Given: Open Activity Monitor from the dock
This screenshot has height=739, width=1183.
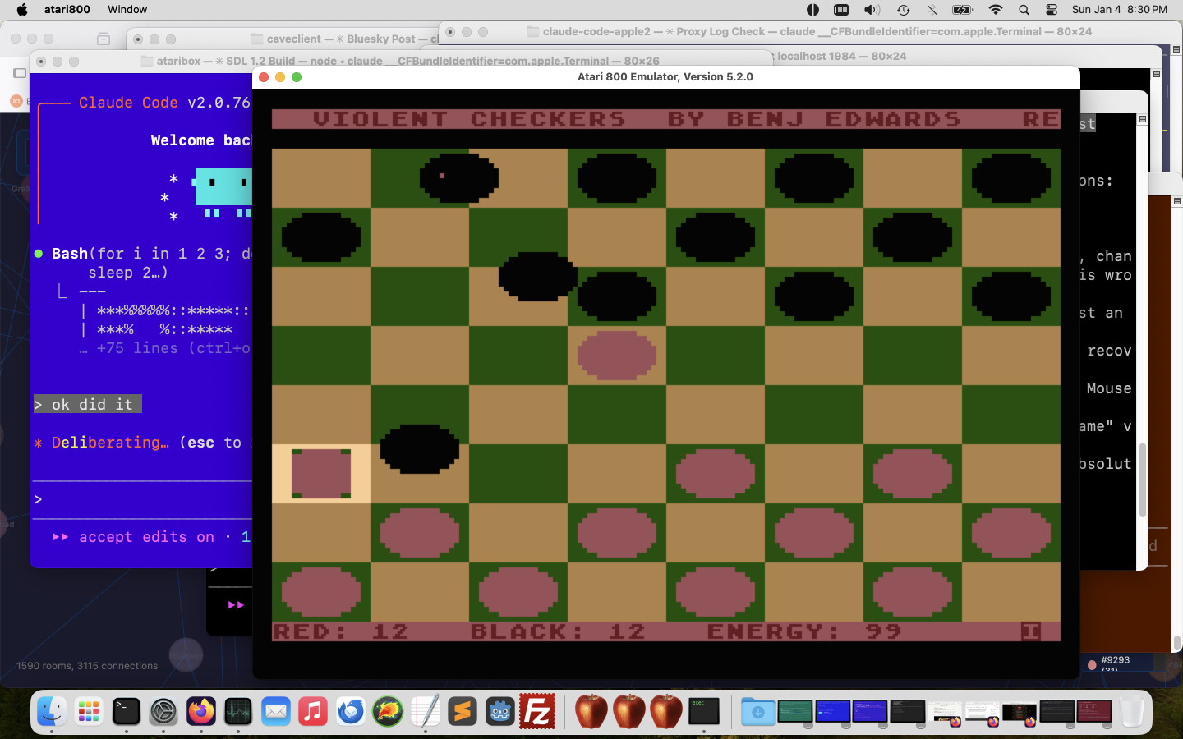Looking at the screenshot, I should [x=238, y=711].
